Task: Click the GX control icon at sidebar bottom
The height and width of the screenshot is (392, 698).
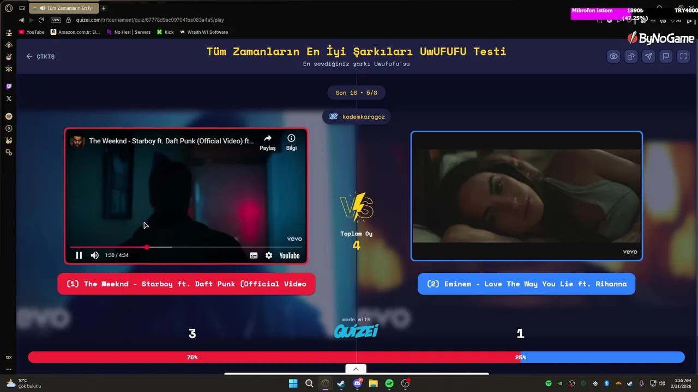Action: pos(9,357)
